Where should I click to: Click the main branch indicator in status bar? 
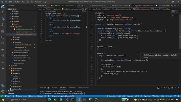click(8, 96)
